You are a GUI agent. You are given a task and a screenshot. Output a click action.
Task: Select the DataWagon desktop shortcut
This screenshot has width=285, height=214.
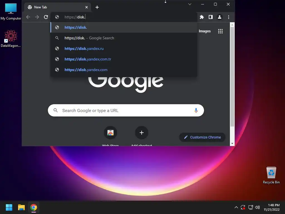[x=11, y=38]
